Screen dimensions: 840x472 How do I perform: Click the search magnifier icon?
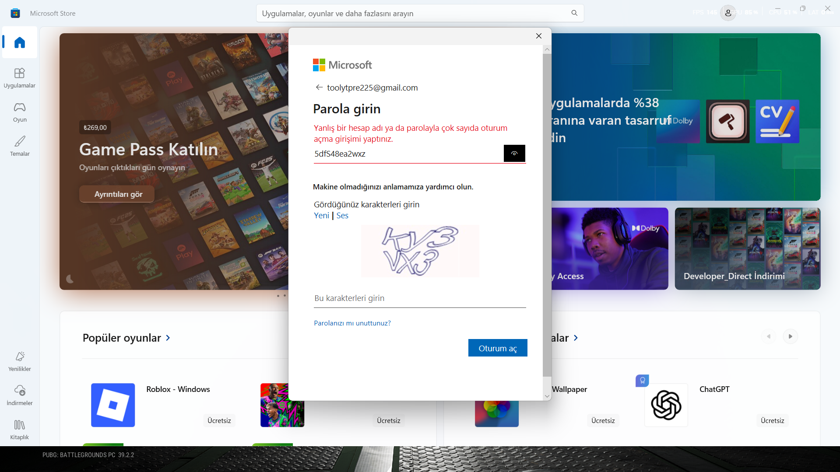click(x=574, y=13)
